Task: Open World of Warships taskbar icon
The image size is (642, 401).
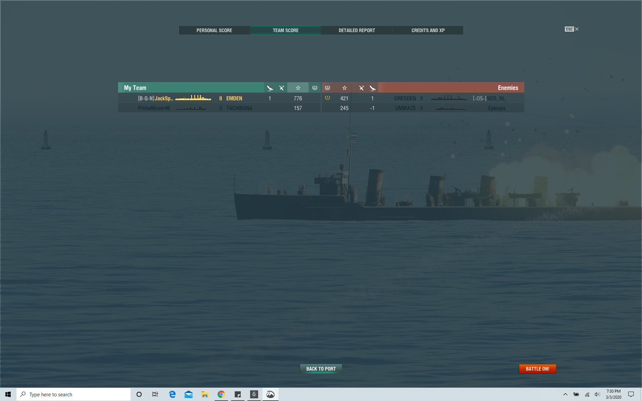Action: [254, 395]
